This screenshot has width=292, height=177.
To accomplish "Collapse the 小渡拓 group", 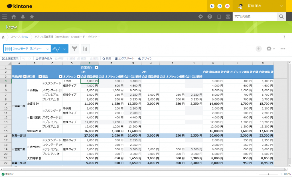I will coord(28,90).
